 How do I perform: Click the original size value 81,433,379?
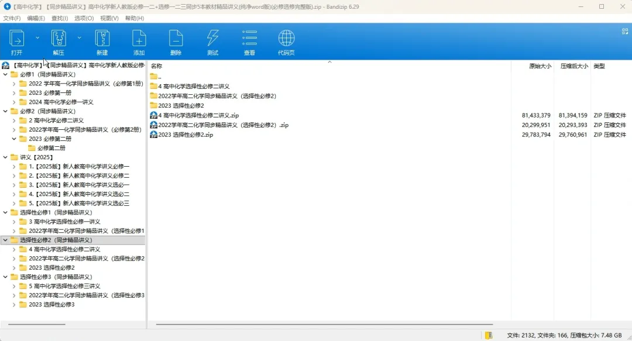tap(536, 115)
